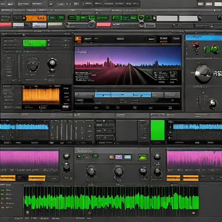Click the green waveform display in the upper-left panel
Image resolution: width=222 pixels, height=222 pixels.
[35, 43]
